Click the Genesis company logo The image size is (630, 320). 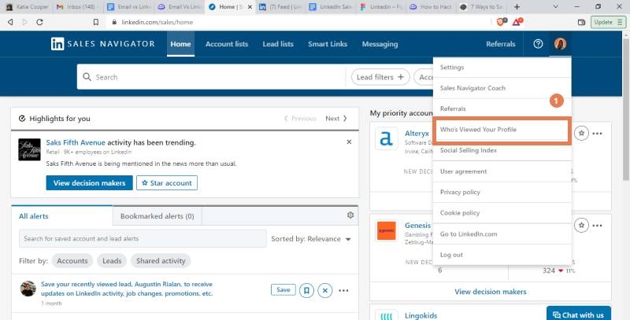(387, 230)
